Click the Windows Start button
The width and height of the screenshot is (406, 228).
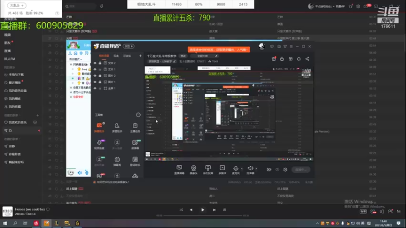click(x=5, y=223)
